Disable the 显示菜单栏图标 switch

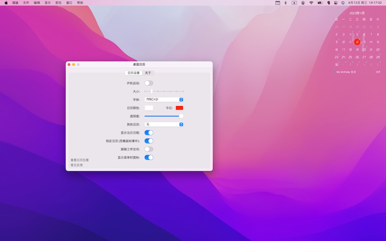coord(149,157)
